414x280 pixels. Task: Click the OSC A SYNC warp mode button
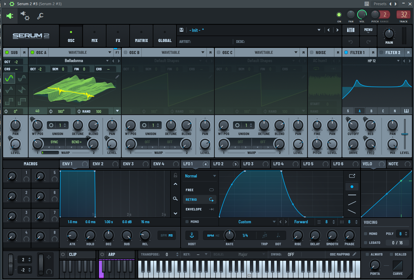tap(54, 142)
